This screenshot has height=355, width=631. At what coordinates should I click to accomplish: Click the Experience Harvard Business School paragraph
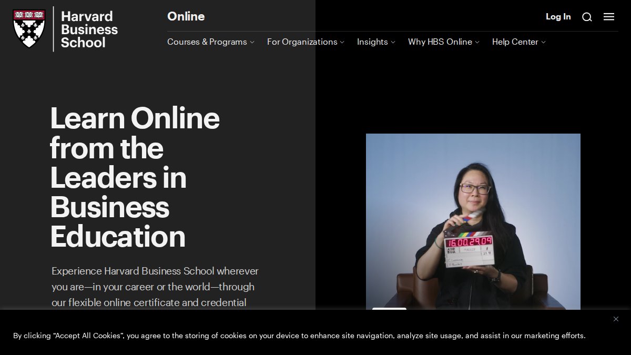click(x=155, y=287)
